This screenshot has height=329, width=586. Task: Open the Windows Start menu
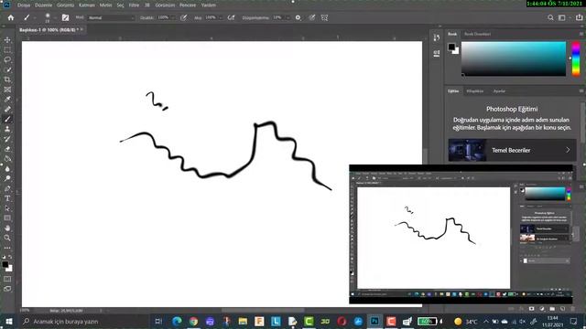[x=8, y=321]
